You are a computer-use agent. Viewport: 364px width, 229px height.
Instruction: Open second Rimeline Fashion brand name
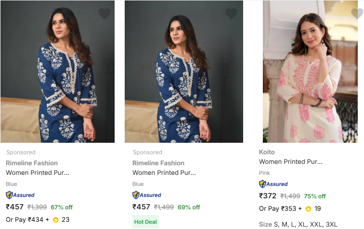tap(158, 163)
